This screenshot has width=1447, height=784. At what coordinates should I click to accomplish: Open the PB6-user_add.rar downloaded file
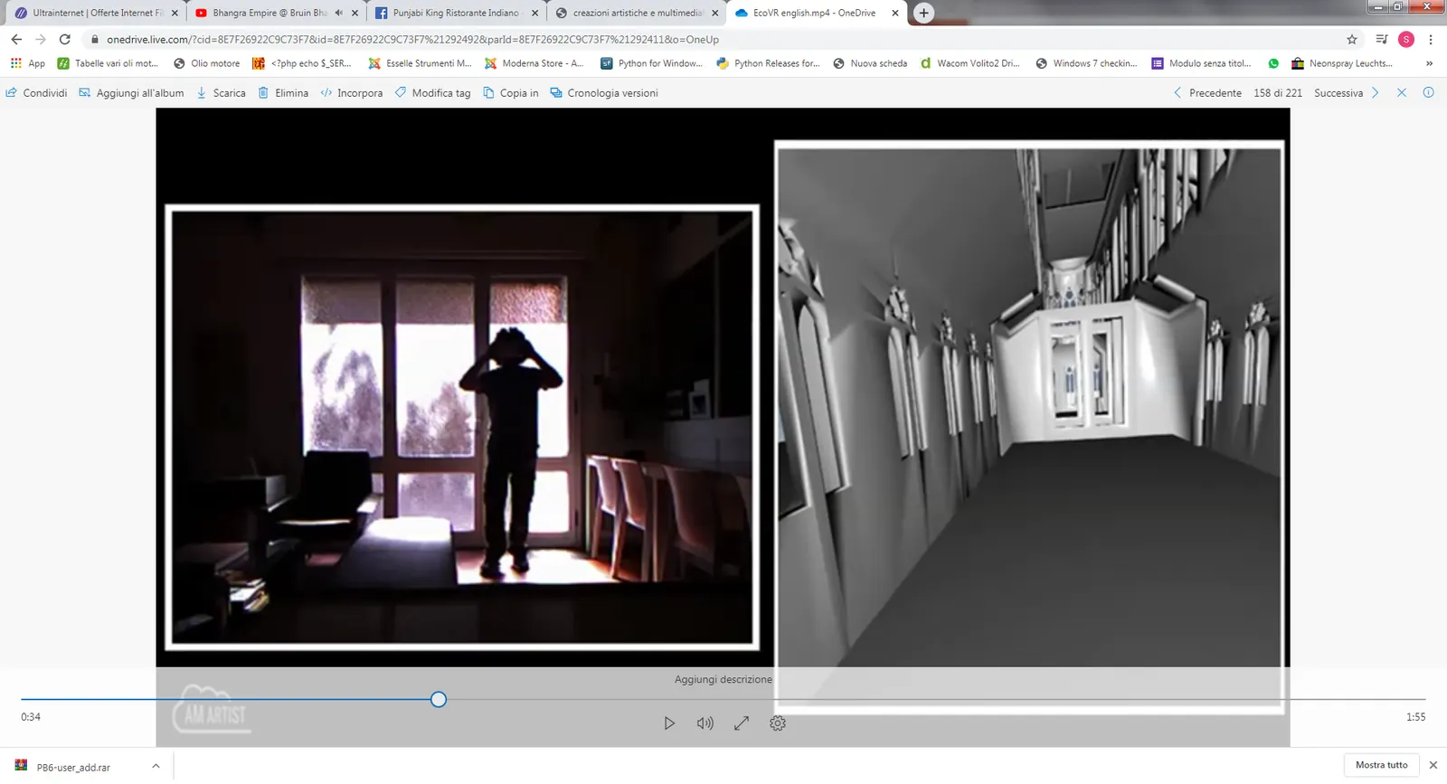[72, 767]
